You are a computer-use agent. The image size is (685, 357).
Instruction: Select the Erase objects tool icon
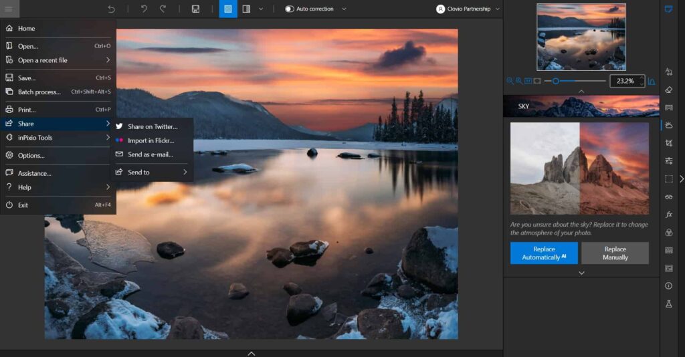(669, 72)
